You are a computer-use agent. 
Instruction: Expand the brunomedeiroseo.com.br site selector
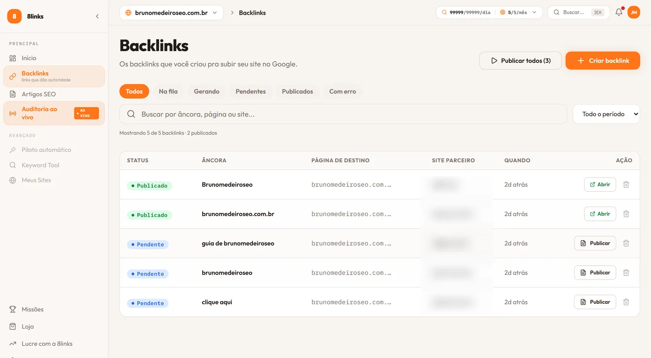[171, 13]
